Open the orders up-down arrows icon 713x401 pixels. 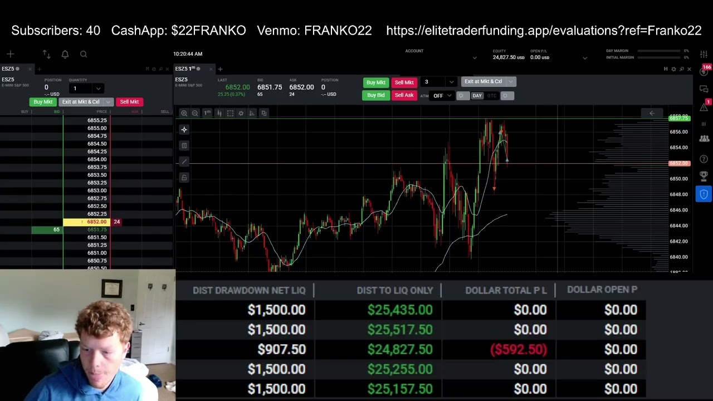coord(46,54)
